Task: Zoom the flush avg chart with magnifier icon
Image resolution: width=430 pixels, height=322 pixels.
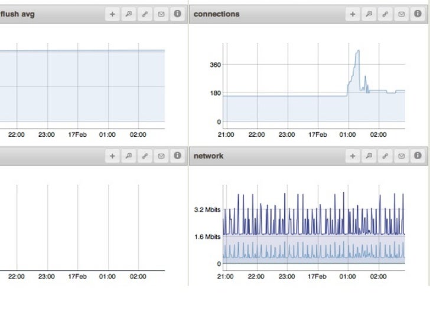Action: pyautogui.click(x=129, y=14)
